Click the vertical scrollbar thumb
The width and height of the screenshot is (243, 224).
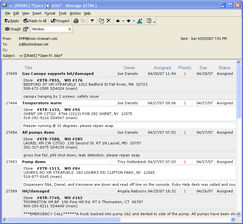(238, 91)
